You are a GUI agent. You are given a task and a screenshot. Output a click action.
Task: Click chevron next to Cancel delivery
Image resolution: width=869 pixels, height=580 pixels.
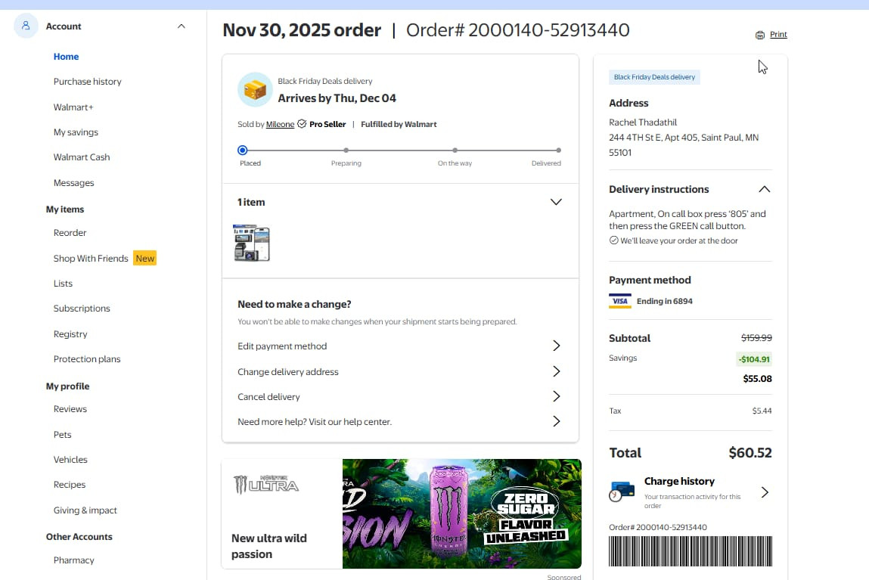557,396
